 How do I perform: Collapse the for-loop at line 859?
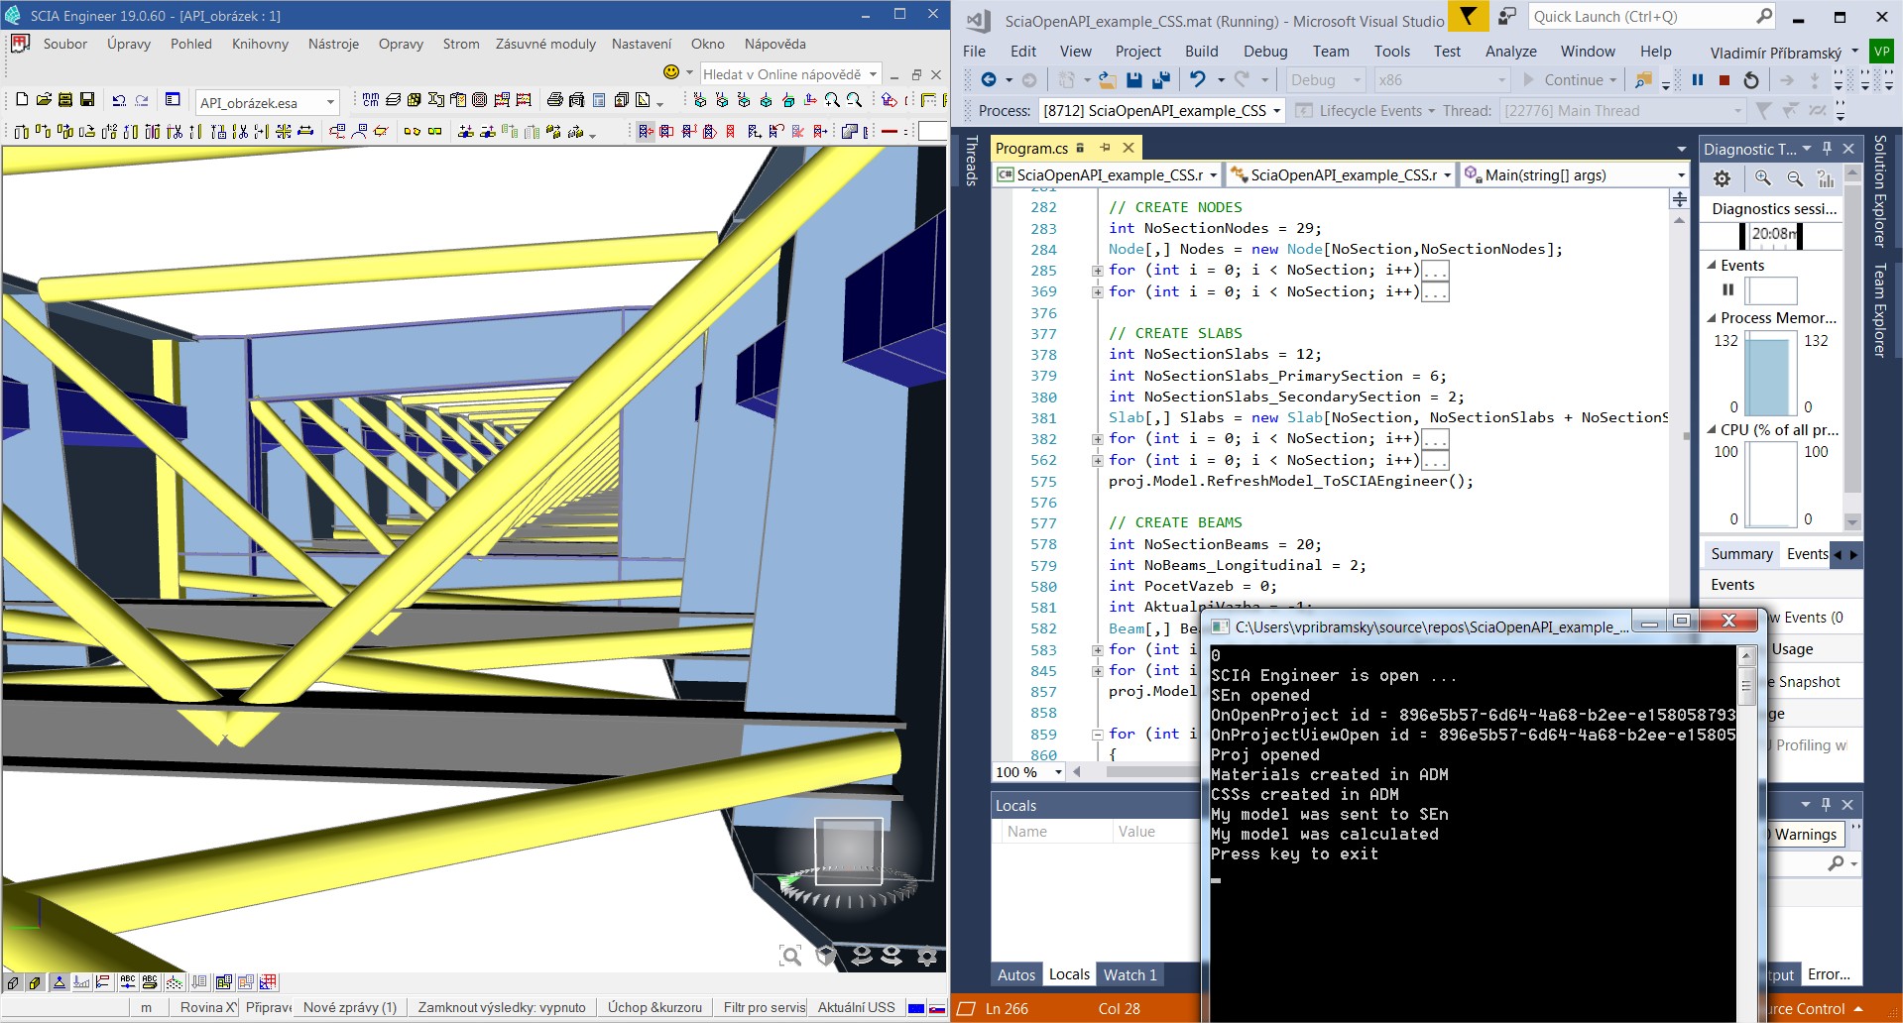[x=1098, y=735]
